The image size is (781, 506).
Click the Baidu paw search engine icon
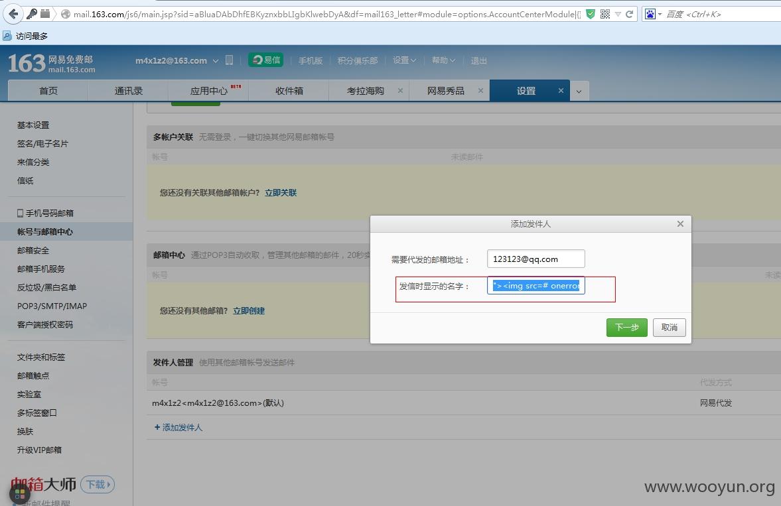pyautogui.click(x=650, y=14)
